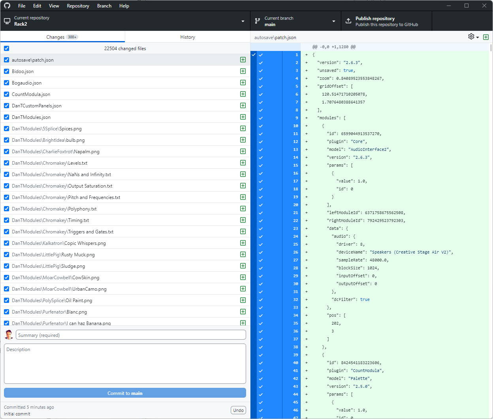Open the Edit menu
The width and height of the screenshot is (493, 419).
click(37, 6)
